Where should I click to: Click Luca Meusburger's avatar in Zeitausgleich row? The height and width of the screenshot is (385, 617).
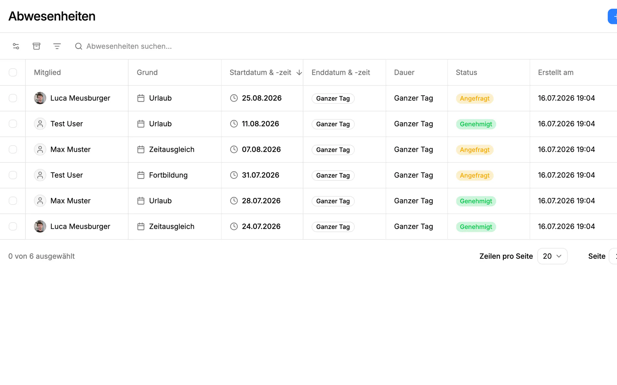tap(40, 227)
